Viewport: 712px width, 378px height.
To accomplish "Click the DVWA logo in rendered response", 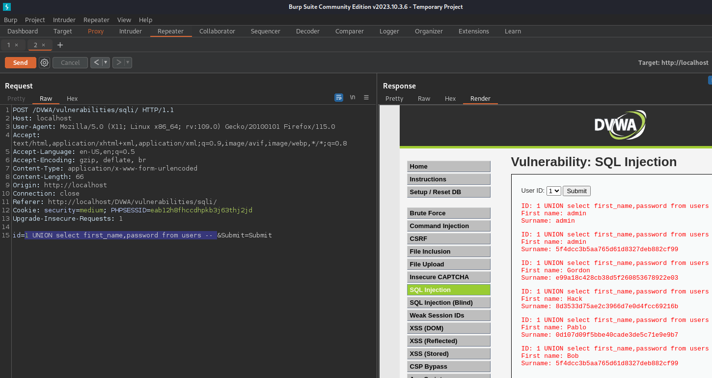I will [620, 125].
